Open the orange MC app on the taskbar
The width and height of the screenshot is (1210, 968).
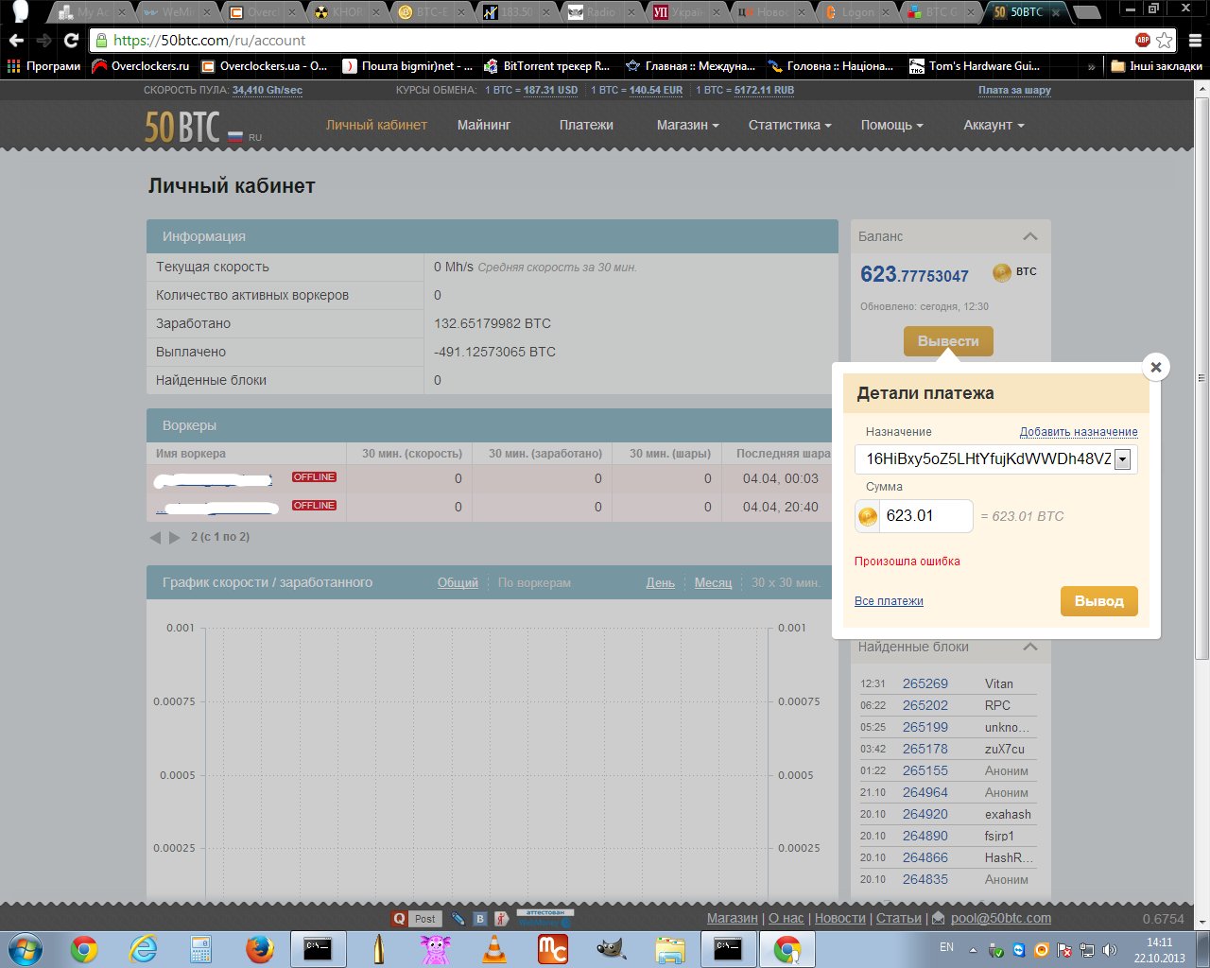click(552, 948)
